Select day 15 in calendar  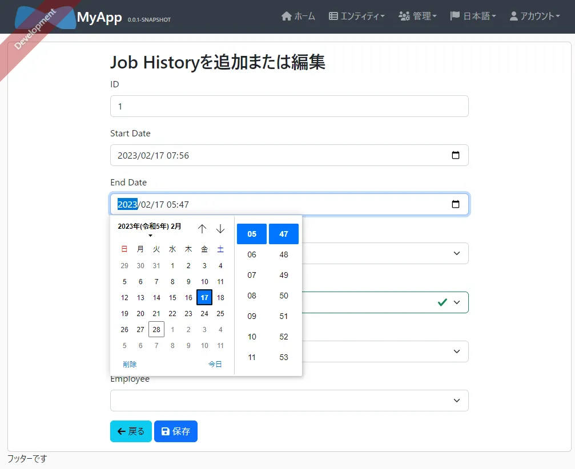point(172,297)
